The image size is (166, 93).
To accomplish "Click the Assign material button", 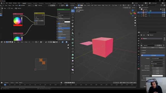I will 144,48.
